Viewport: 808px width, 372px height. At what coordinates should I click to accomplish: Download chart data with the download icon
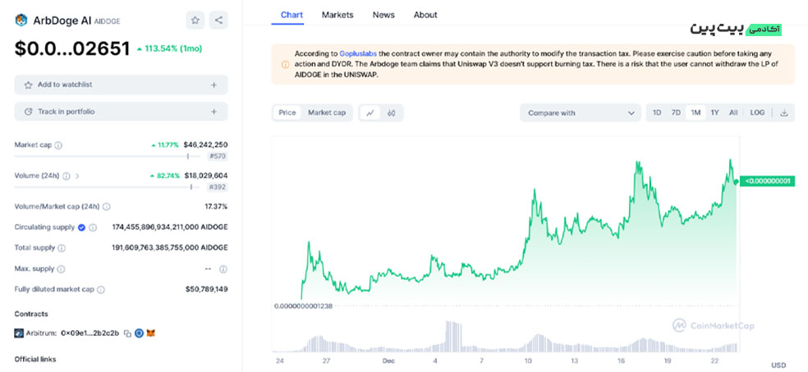pyautogui.click(x=783, y=113)
